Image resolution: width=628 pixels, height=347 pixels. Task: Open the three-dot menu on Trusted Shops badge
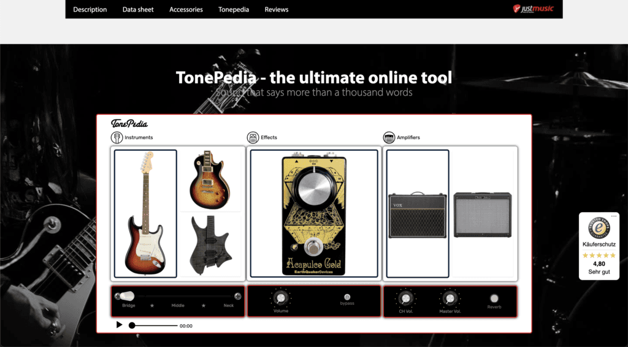coord(614,216)
